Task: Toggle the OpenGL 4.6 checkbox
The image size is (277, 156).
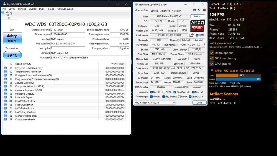Action: tap(190, 97)
